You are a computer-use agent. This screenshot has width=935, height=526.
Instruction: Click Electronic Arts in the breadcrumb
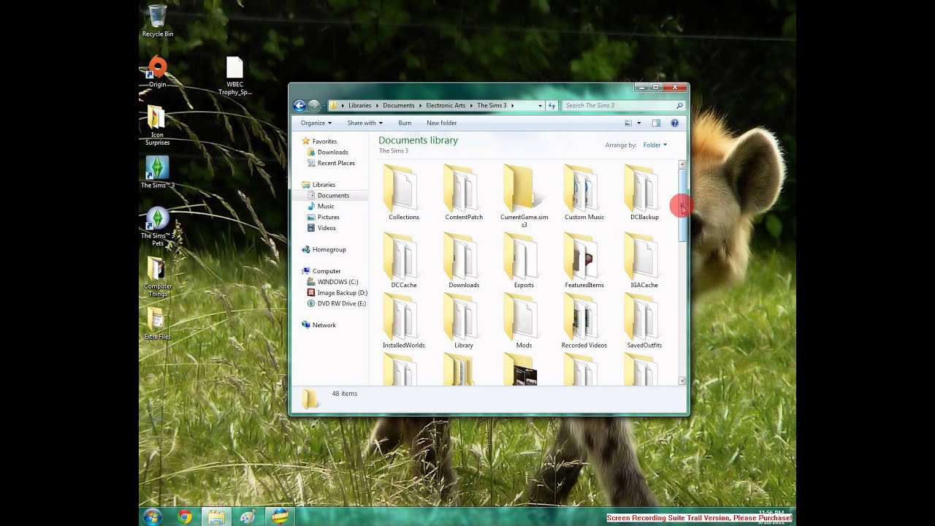(x=446, y=105)
